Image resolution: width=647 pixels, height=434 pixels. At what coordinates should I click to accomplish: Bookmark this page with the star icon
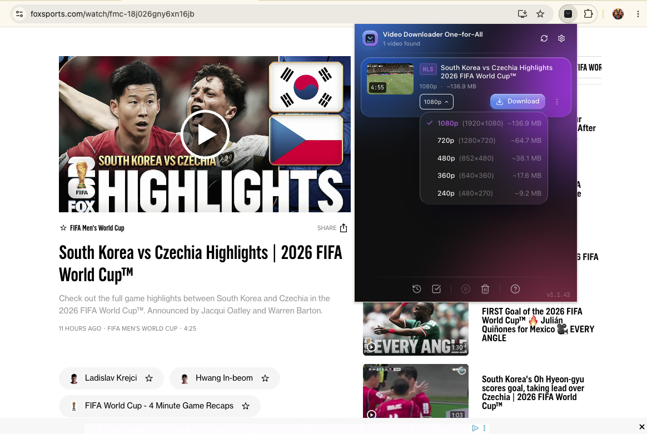pyautogui.click(x=540, y=14)
